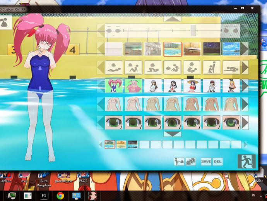Show next pose icons with right arrow
The image size is (267, 201).
point(245,68)
